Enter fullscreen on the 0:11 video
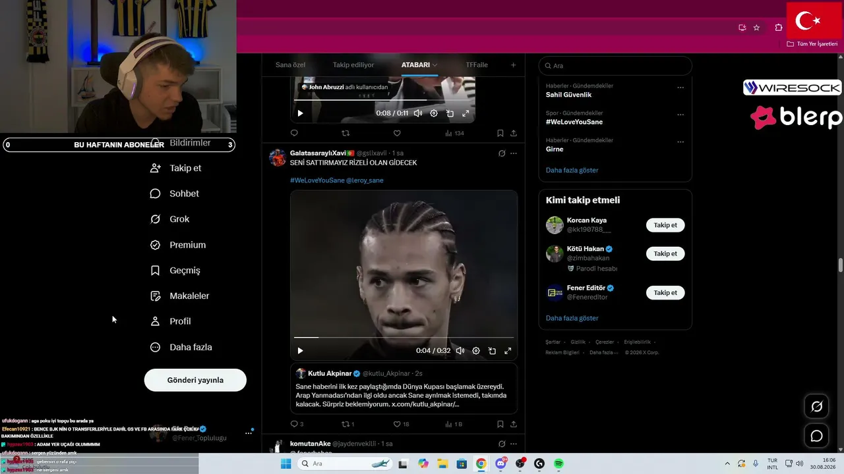Screen dimensions: 844x474 [466, 113]
